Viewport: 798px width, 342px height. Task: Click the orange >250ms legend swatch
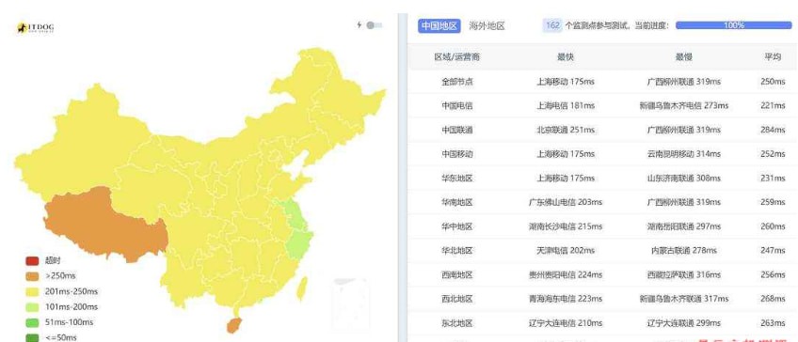click(x=32, y=276)
